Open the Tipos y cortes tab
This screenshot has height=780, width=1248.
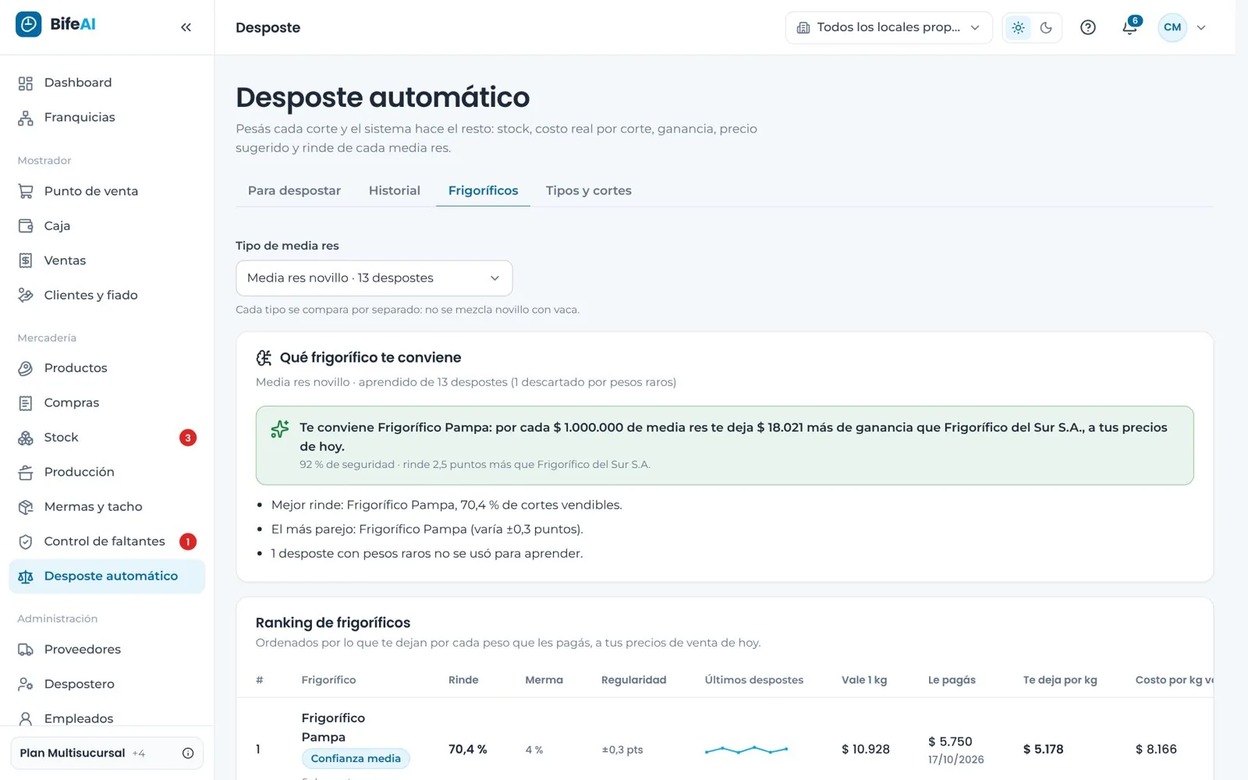click(589, 190)
